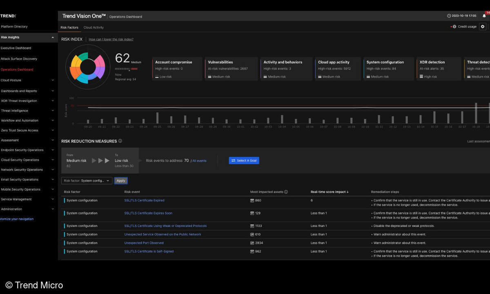Select the Vulnerabilities risk card
This screenshot has height=294, width=490.
232,69
